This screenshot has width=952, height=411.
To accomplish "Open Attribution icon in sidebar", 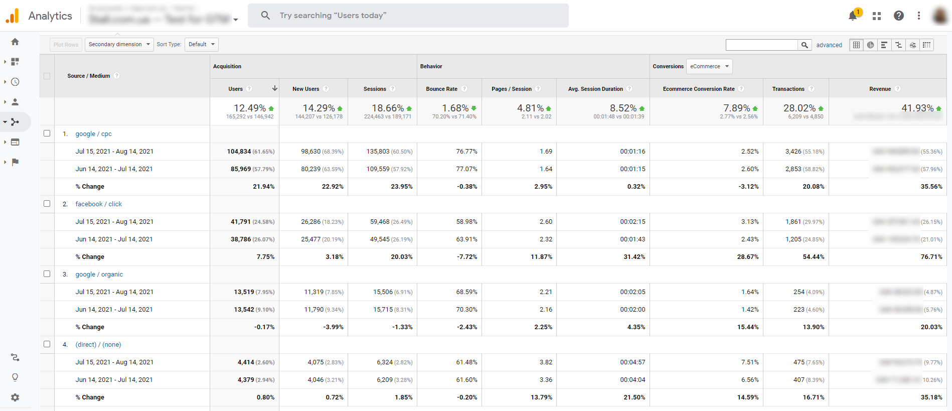I will [x=15, y=357].
